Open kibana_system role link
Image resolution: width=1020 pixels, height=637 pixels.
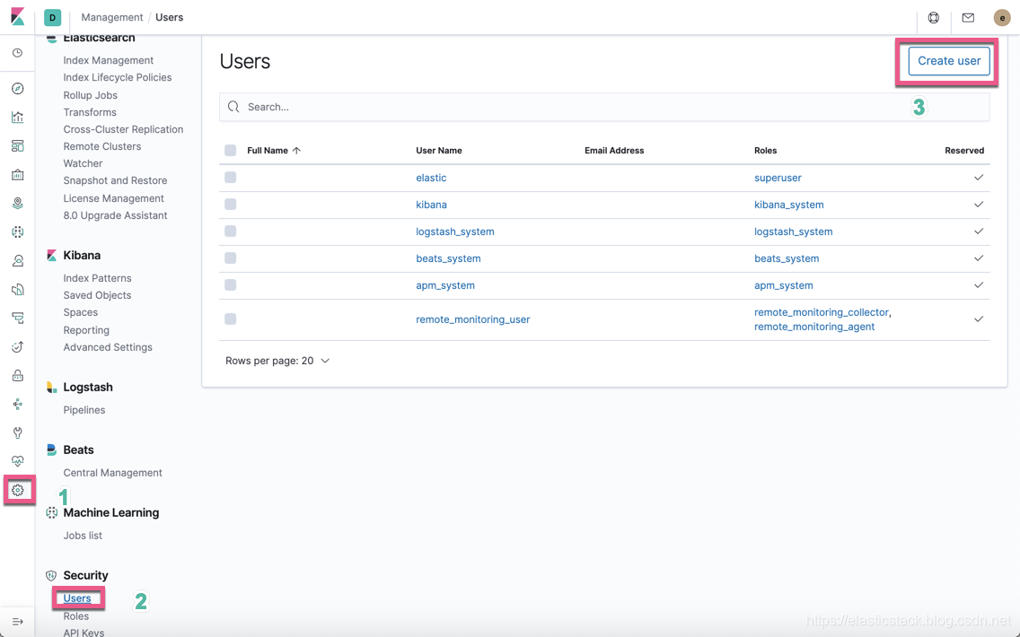pos(789,204)
